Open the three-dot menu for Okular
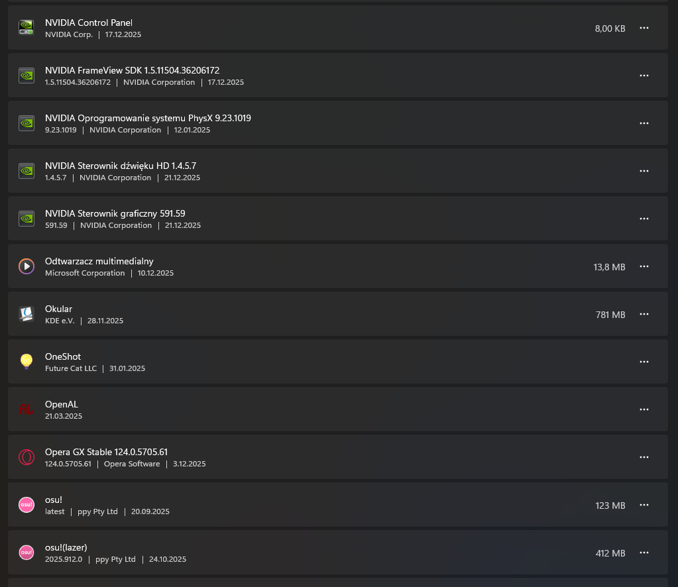 coord(644,314)
